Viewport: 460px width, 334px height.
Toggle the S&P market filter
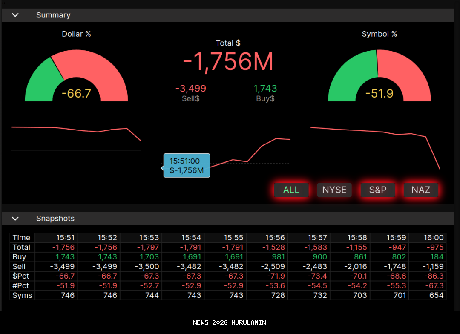(378, 190)
